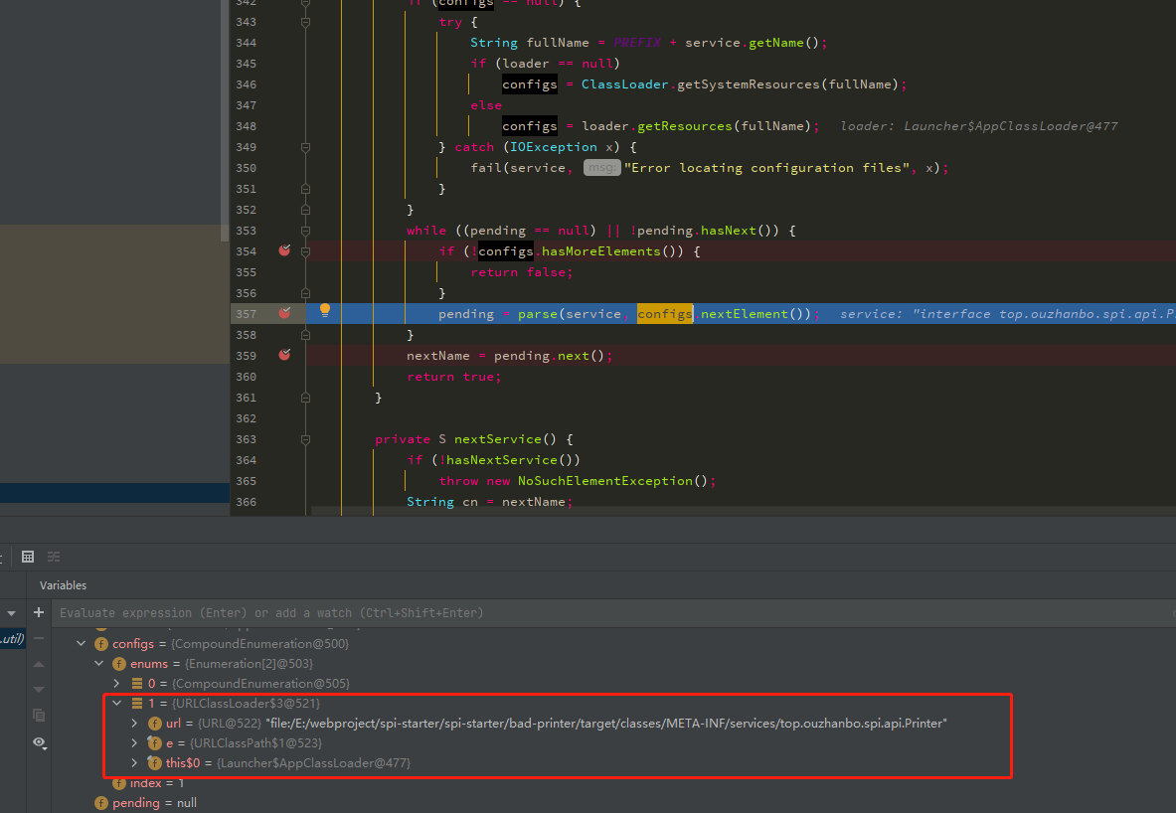The height and width of the screenshot is (813, 1176).
Task: Click the field icon beside e variable
Action: (x=154, y=743)
